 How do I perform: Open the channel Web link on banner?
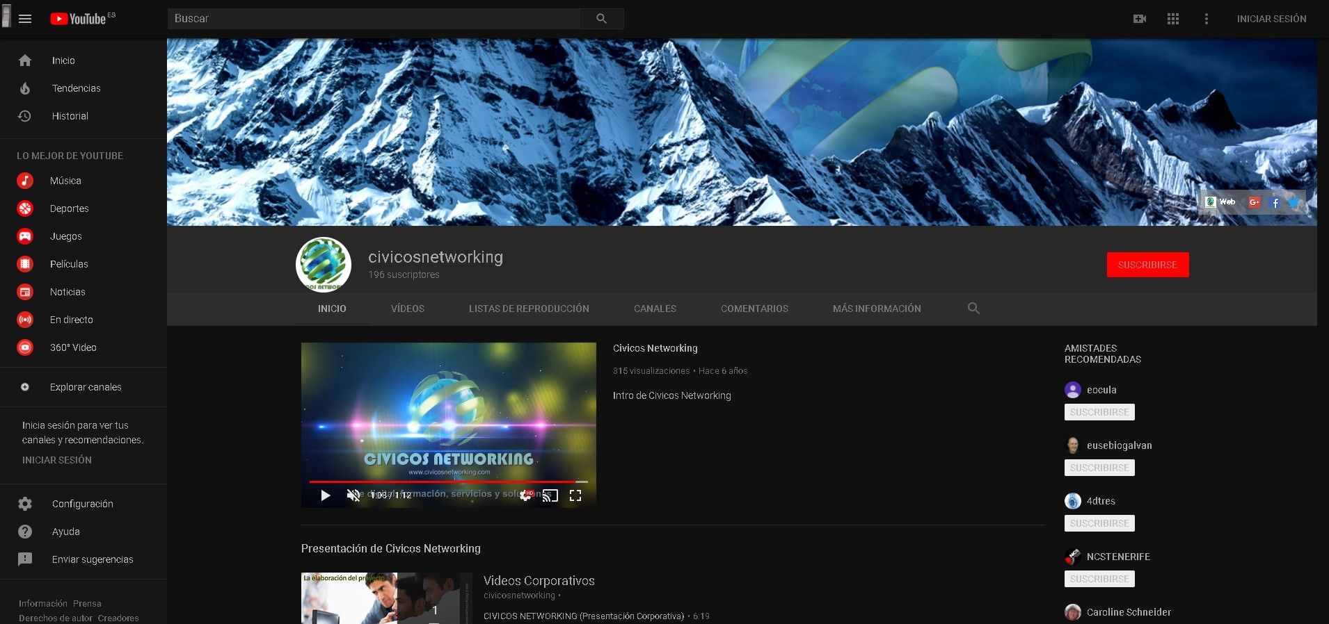pyautogui.click(x=1220, y=202)
